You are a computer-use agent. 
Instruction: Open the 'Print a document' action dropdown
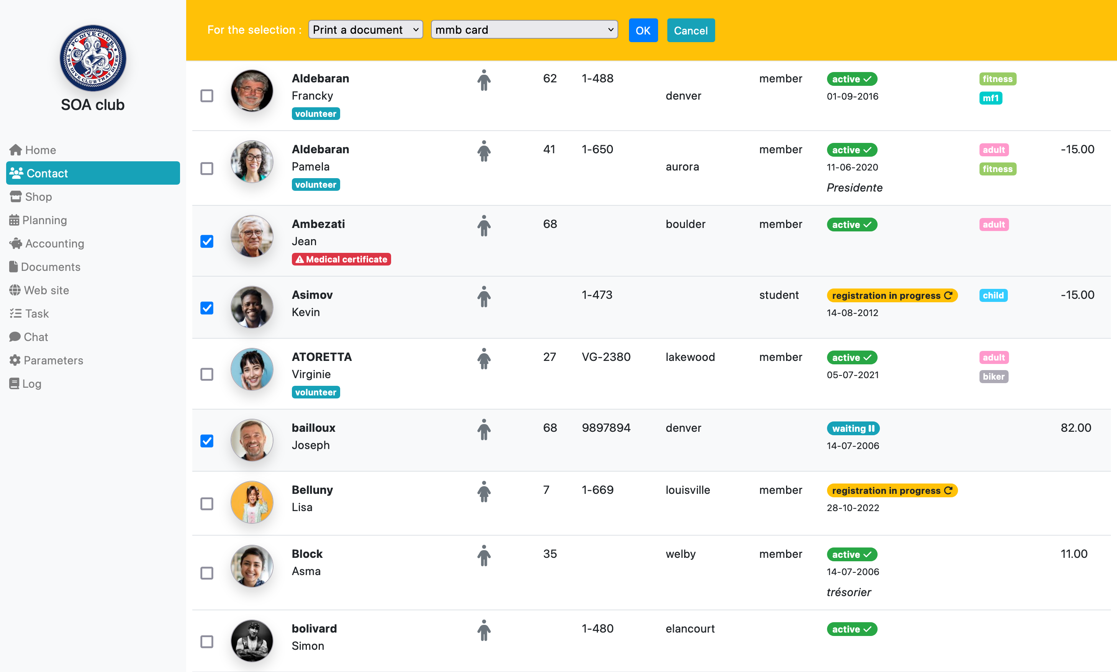tap(365, 30)
